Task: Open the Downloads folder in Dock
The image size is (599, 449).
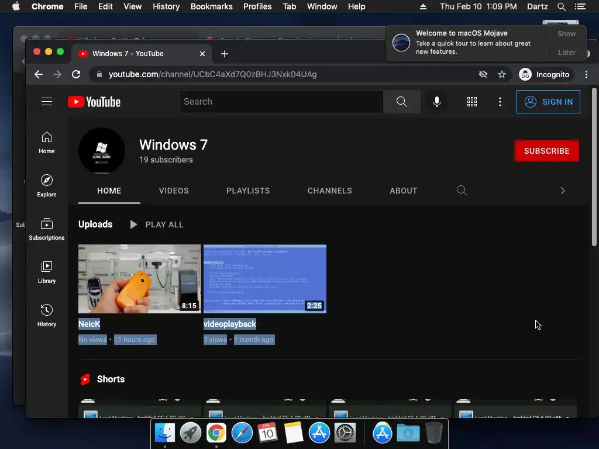Action: (x=408, y=433)
